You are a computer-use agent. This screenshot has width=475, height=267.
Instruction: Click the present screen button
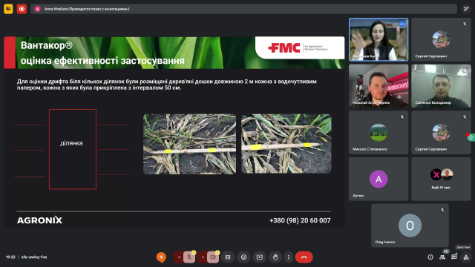click(260, 257)
